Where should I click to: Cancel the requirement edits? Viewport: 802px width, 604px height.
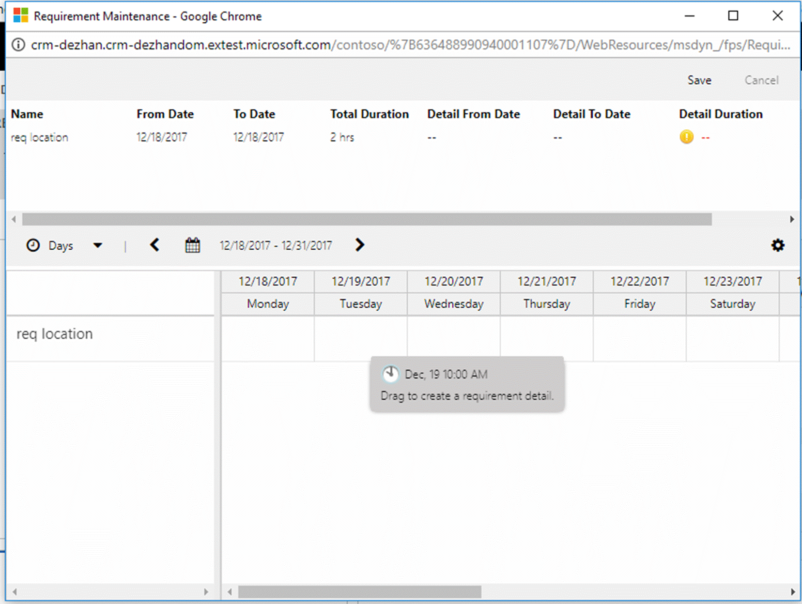(761, 80)
